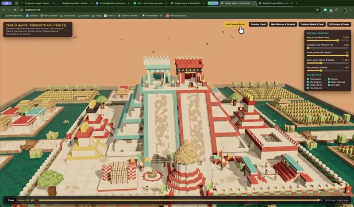Bookmark this page with the star icon

click(x=317, y=10)
